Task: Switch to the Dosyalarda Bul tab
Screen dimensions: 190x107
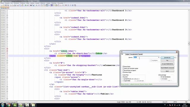Action: [134, 54]
